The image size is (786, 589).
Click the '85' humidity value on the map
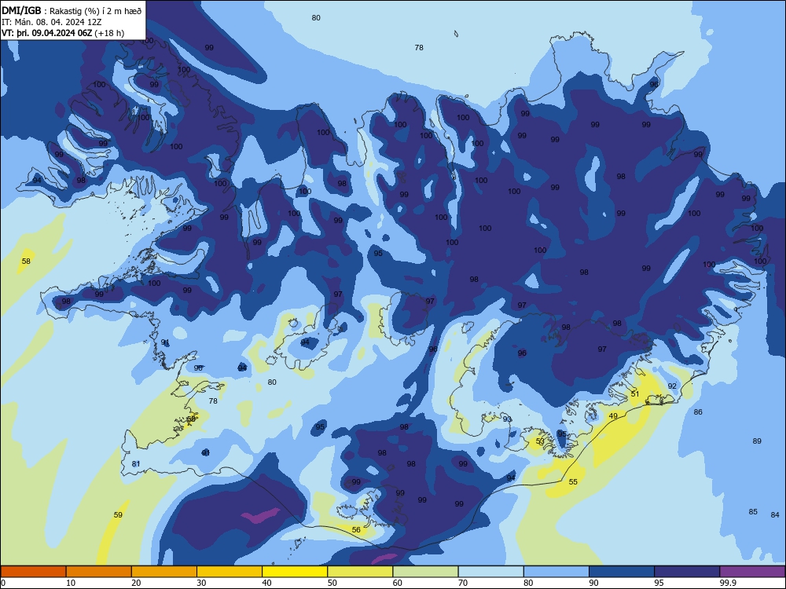[753, 512]
